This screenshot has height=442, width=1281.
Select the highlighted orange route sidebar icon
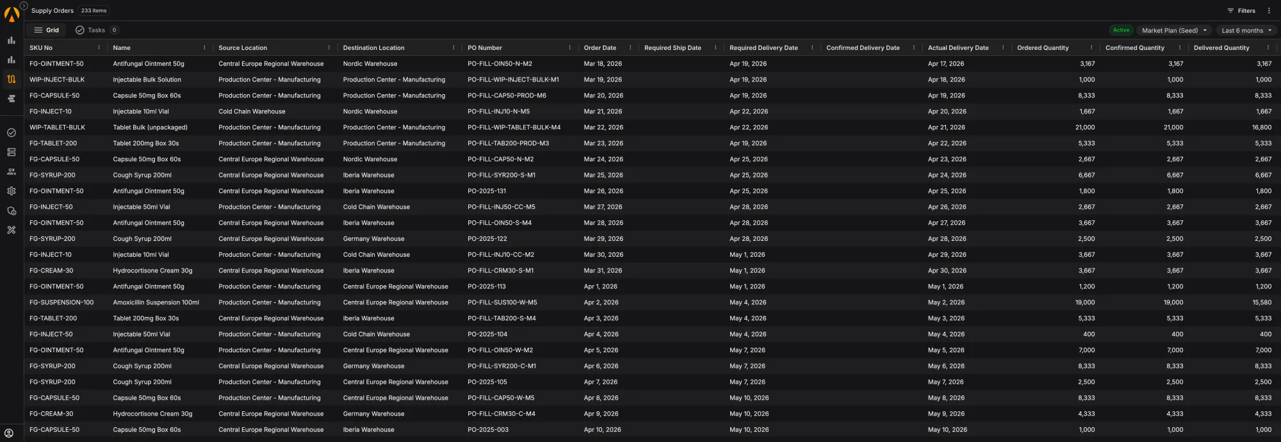(x=12, y=79)
